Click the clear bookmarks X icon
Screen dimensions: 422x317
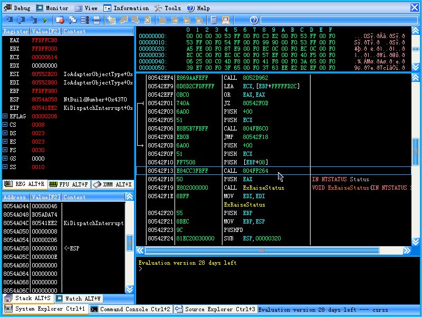(x=148, y=20)
